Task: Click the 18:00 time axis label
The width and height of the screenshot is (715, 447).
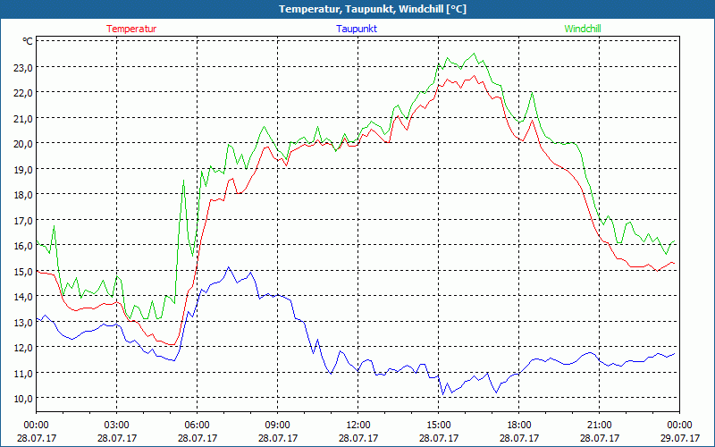Action: [519, 426]
